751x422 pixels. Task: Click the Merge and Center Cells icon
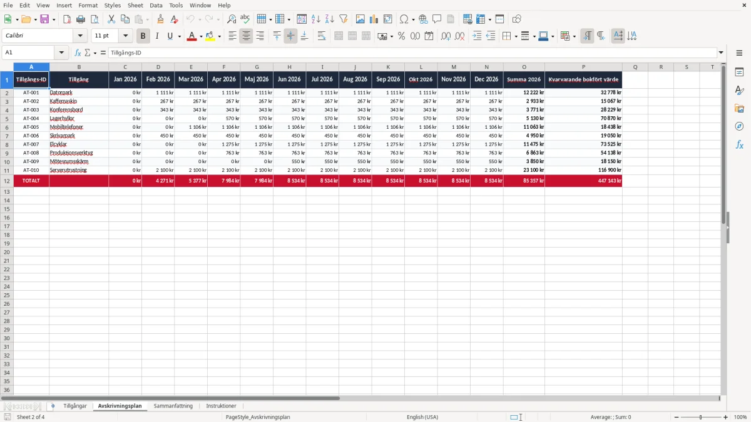pos(339,36)
